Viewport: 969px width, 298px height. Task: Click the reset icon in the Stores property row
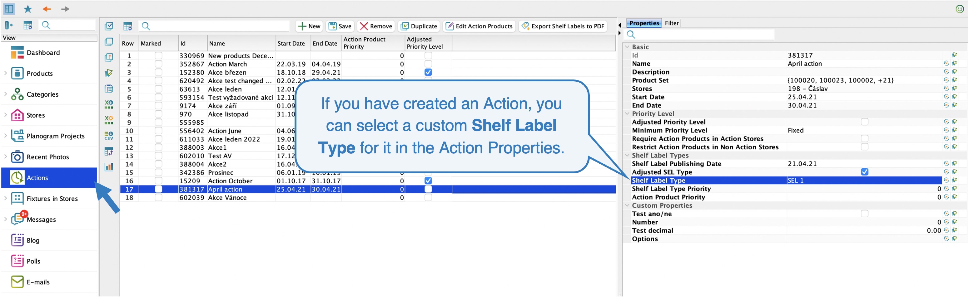tap(946, 89)
